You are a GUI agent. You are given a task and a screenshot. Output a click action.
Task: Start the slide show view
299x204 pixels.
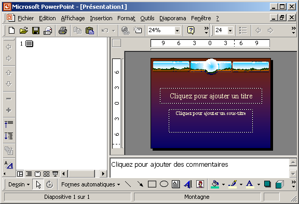tap(56, 174)
